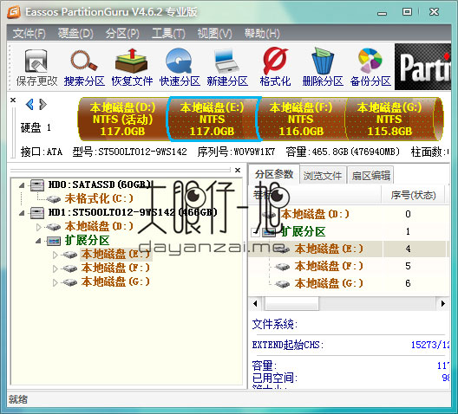This screenshot has height=414, width=458.
Task: Click the partition list scrollbar thumb
Action: pos(291,303)
